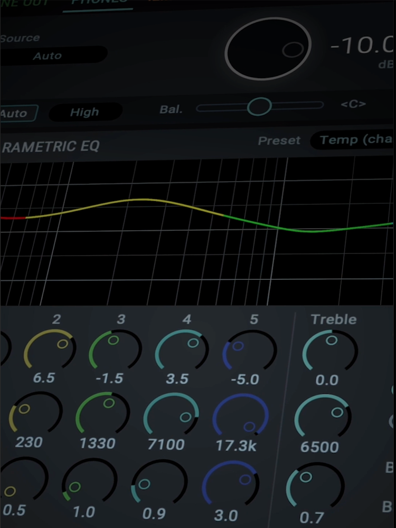Select Treble Q value 0.7
This screenshot has height=528, width=396.
click(312, 517)
